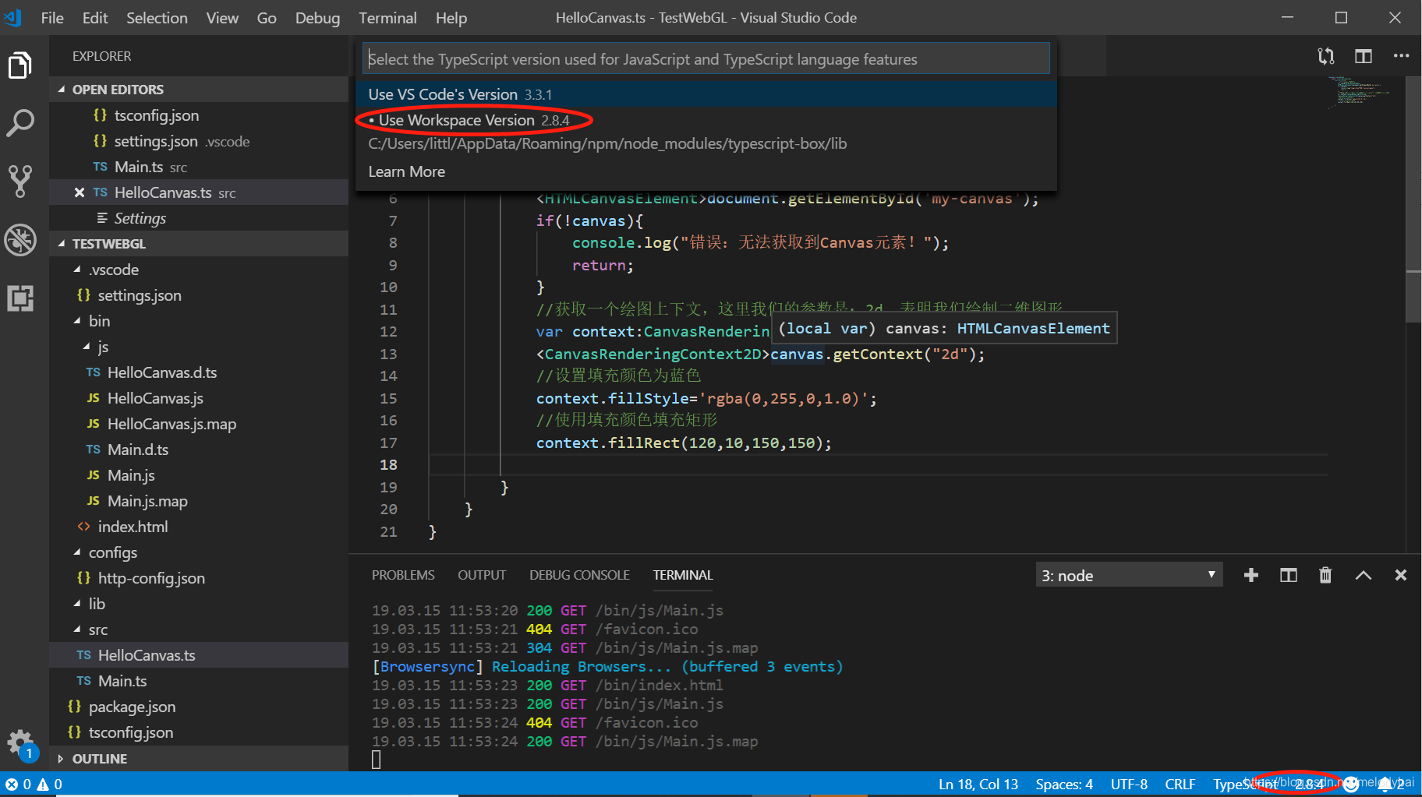Switch to the OUTPUT tab
Viewport: 1422px width, 797px height.
pyautogui.click(x=482, y=575)
